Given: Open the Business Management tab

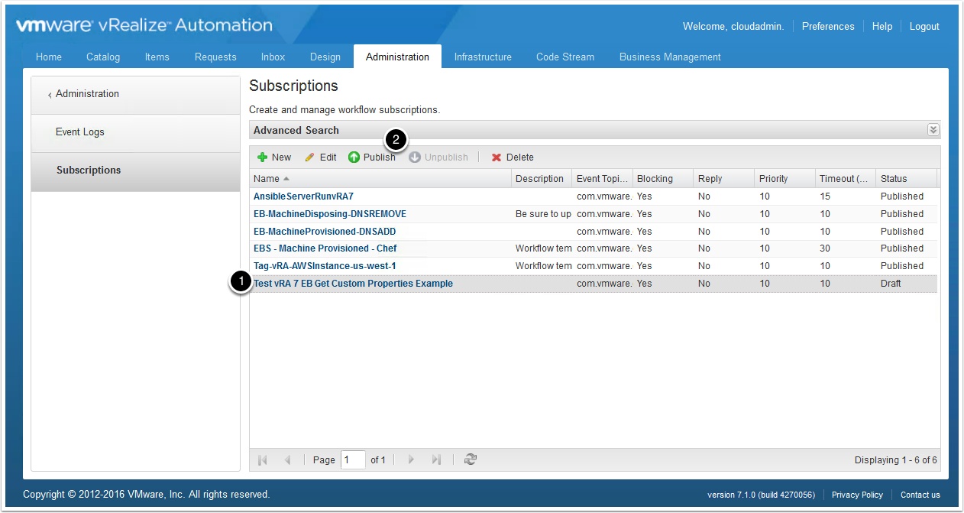Looking at the screenshot, I should [670, 57].
